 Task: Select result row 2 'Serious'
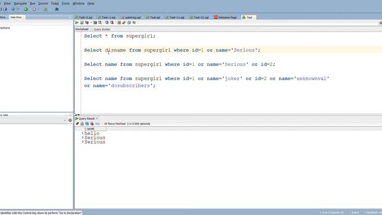[x=95, y=138]
